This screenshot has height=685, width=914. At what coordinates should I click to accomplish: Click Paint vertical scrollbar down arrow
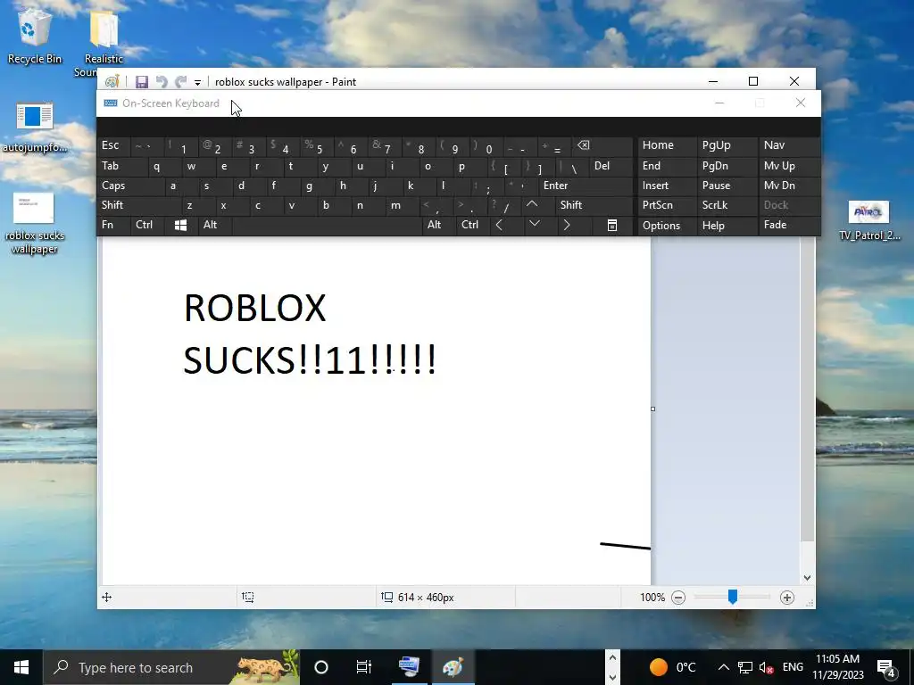click(x=807, y=578)
